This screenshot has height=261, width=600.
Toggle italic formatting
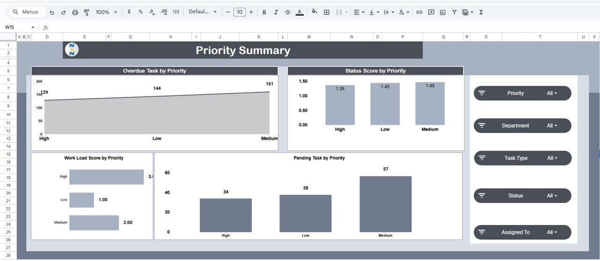[x=276, y=12]
